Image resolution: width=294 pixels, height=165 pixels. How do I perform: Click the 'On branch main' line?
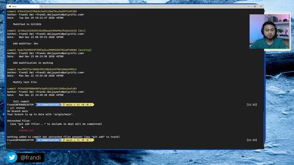[17, 111]
